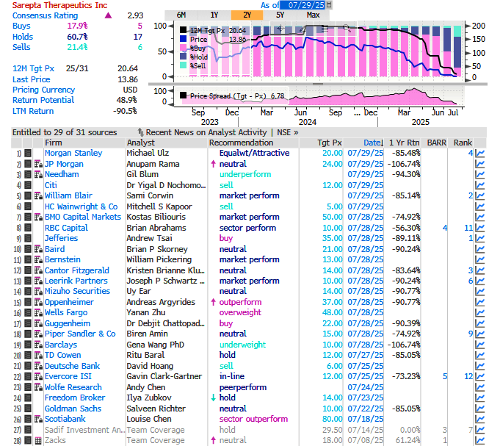Screen dimensions: 489x446
Task: Select the crosshair tool on the chart
Action: pos(280,30)
